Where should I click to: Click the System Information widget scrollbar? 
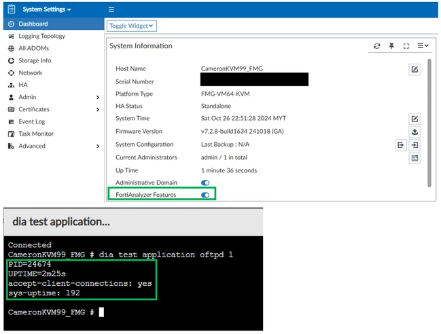(429, 123)
